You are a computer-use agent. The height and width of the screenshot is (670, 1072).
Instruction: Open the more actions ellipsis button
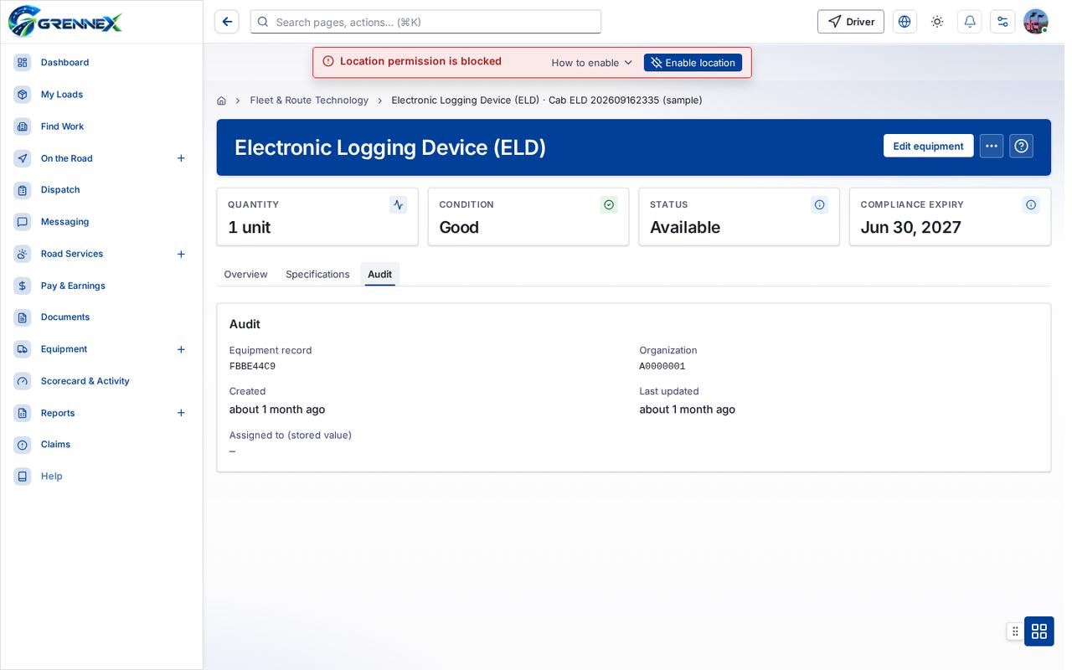(x=992, y=146)
